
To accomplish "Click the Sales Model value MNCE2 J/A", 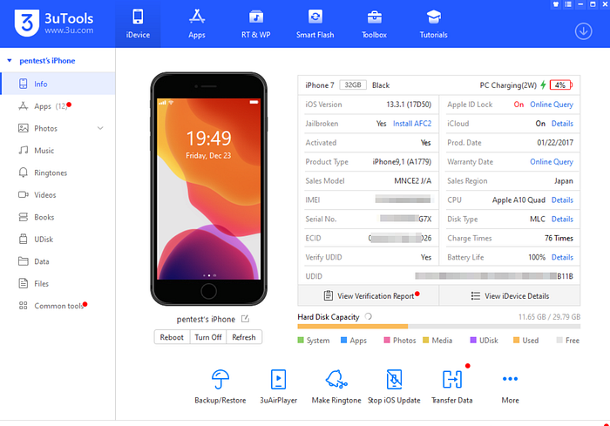I will pos(413,180).
